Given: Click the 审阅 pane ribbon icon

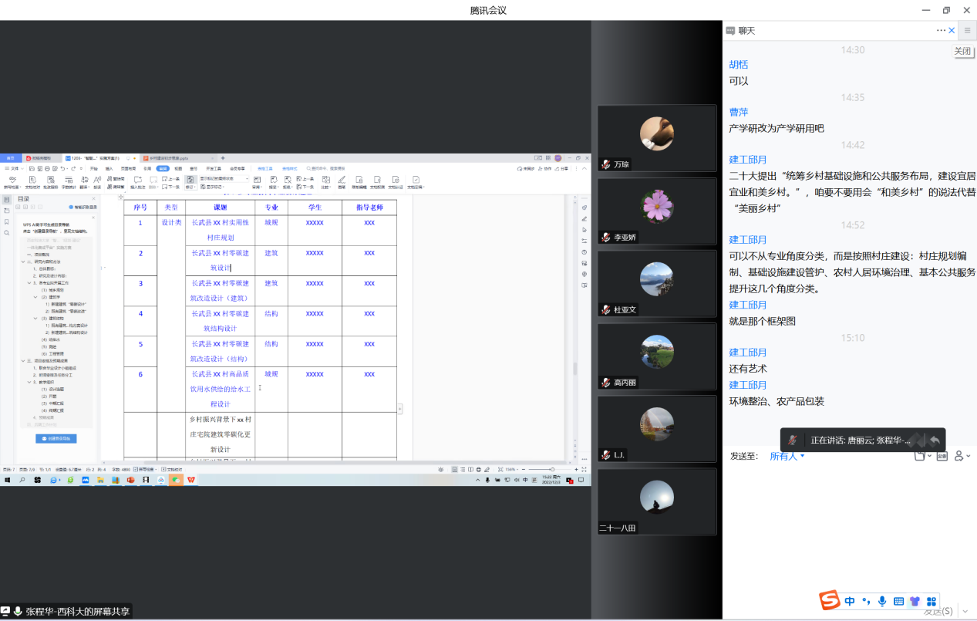Looking at the screenshot, I should (257, 181).
